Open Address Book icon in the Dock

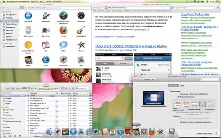(105, 132)
